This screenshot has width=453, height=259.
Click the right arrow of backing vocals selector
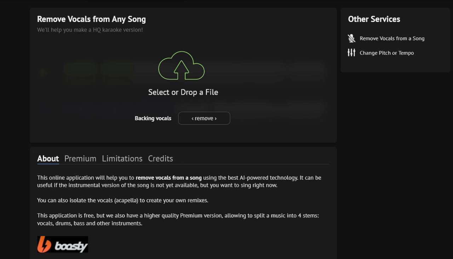click(216, 118)
